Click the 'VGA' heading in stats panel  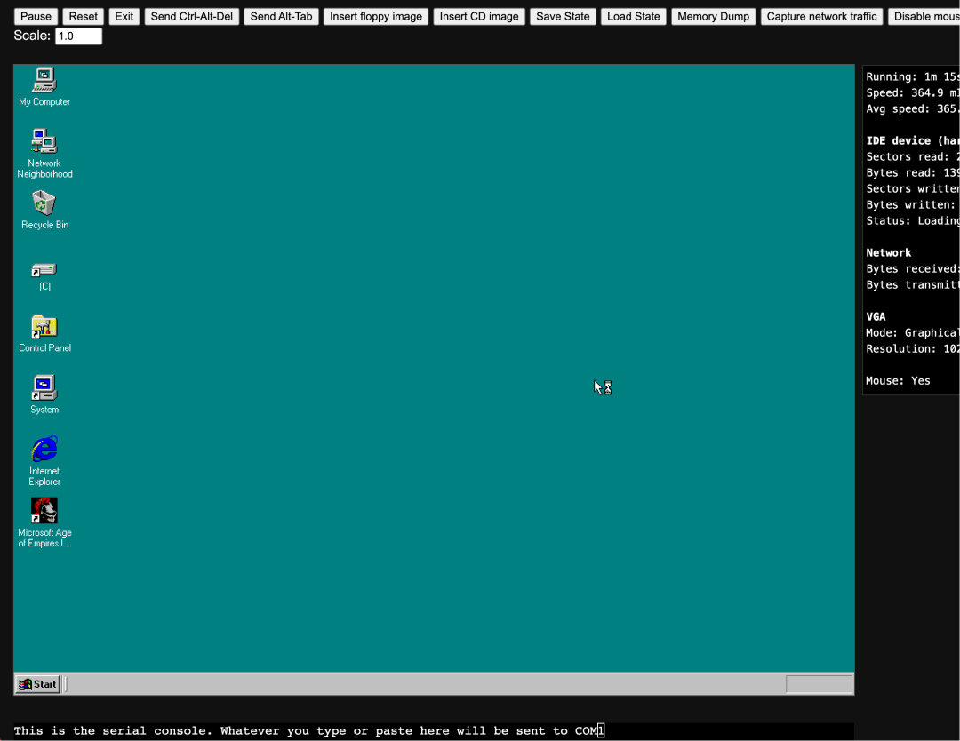pos(876,316)
